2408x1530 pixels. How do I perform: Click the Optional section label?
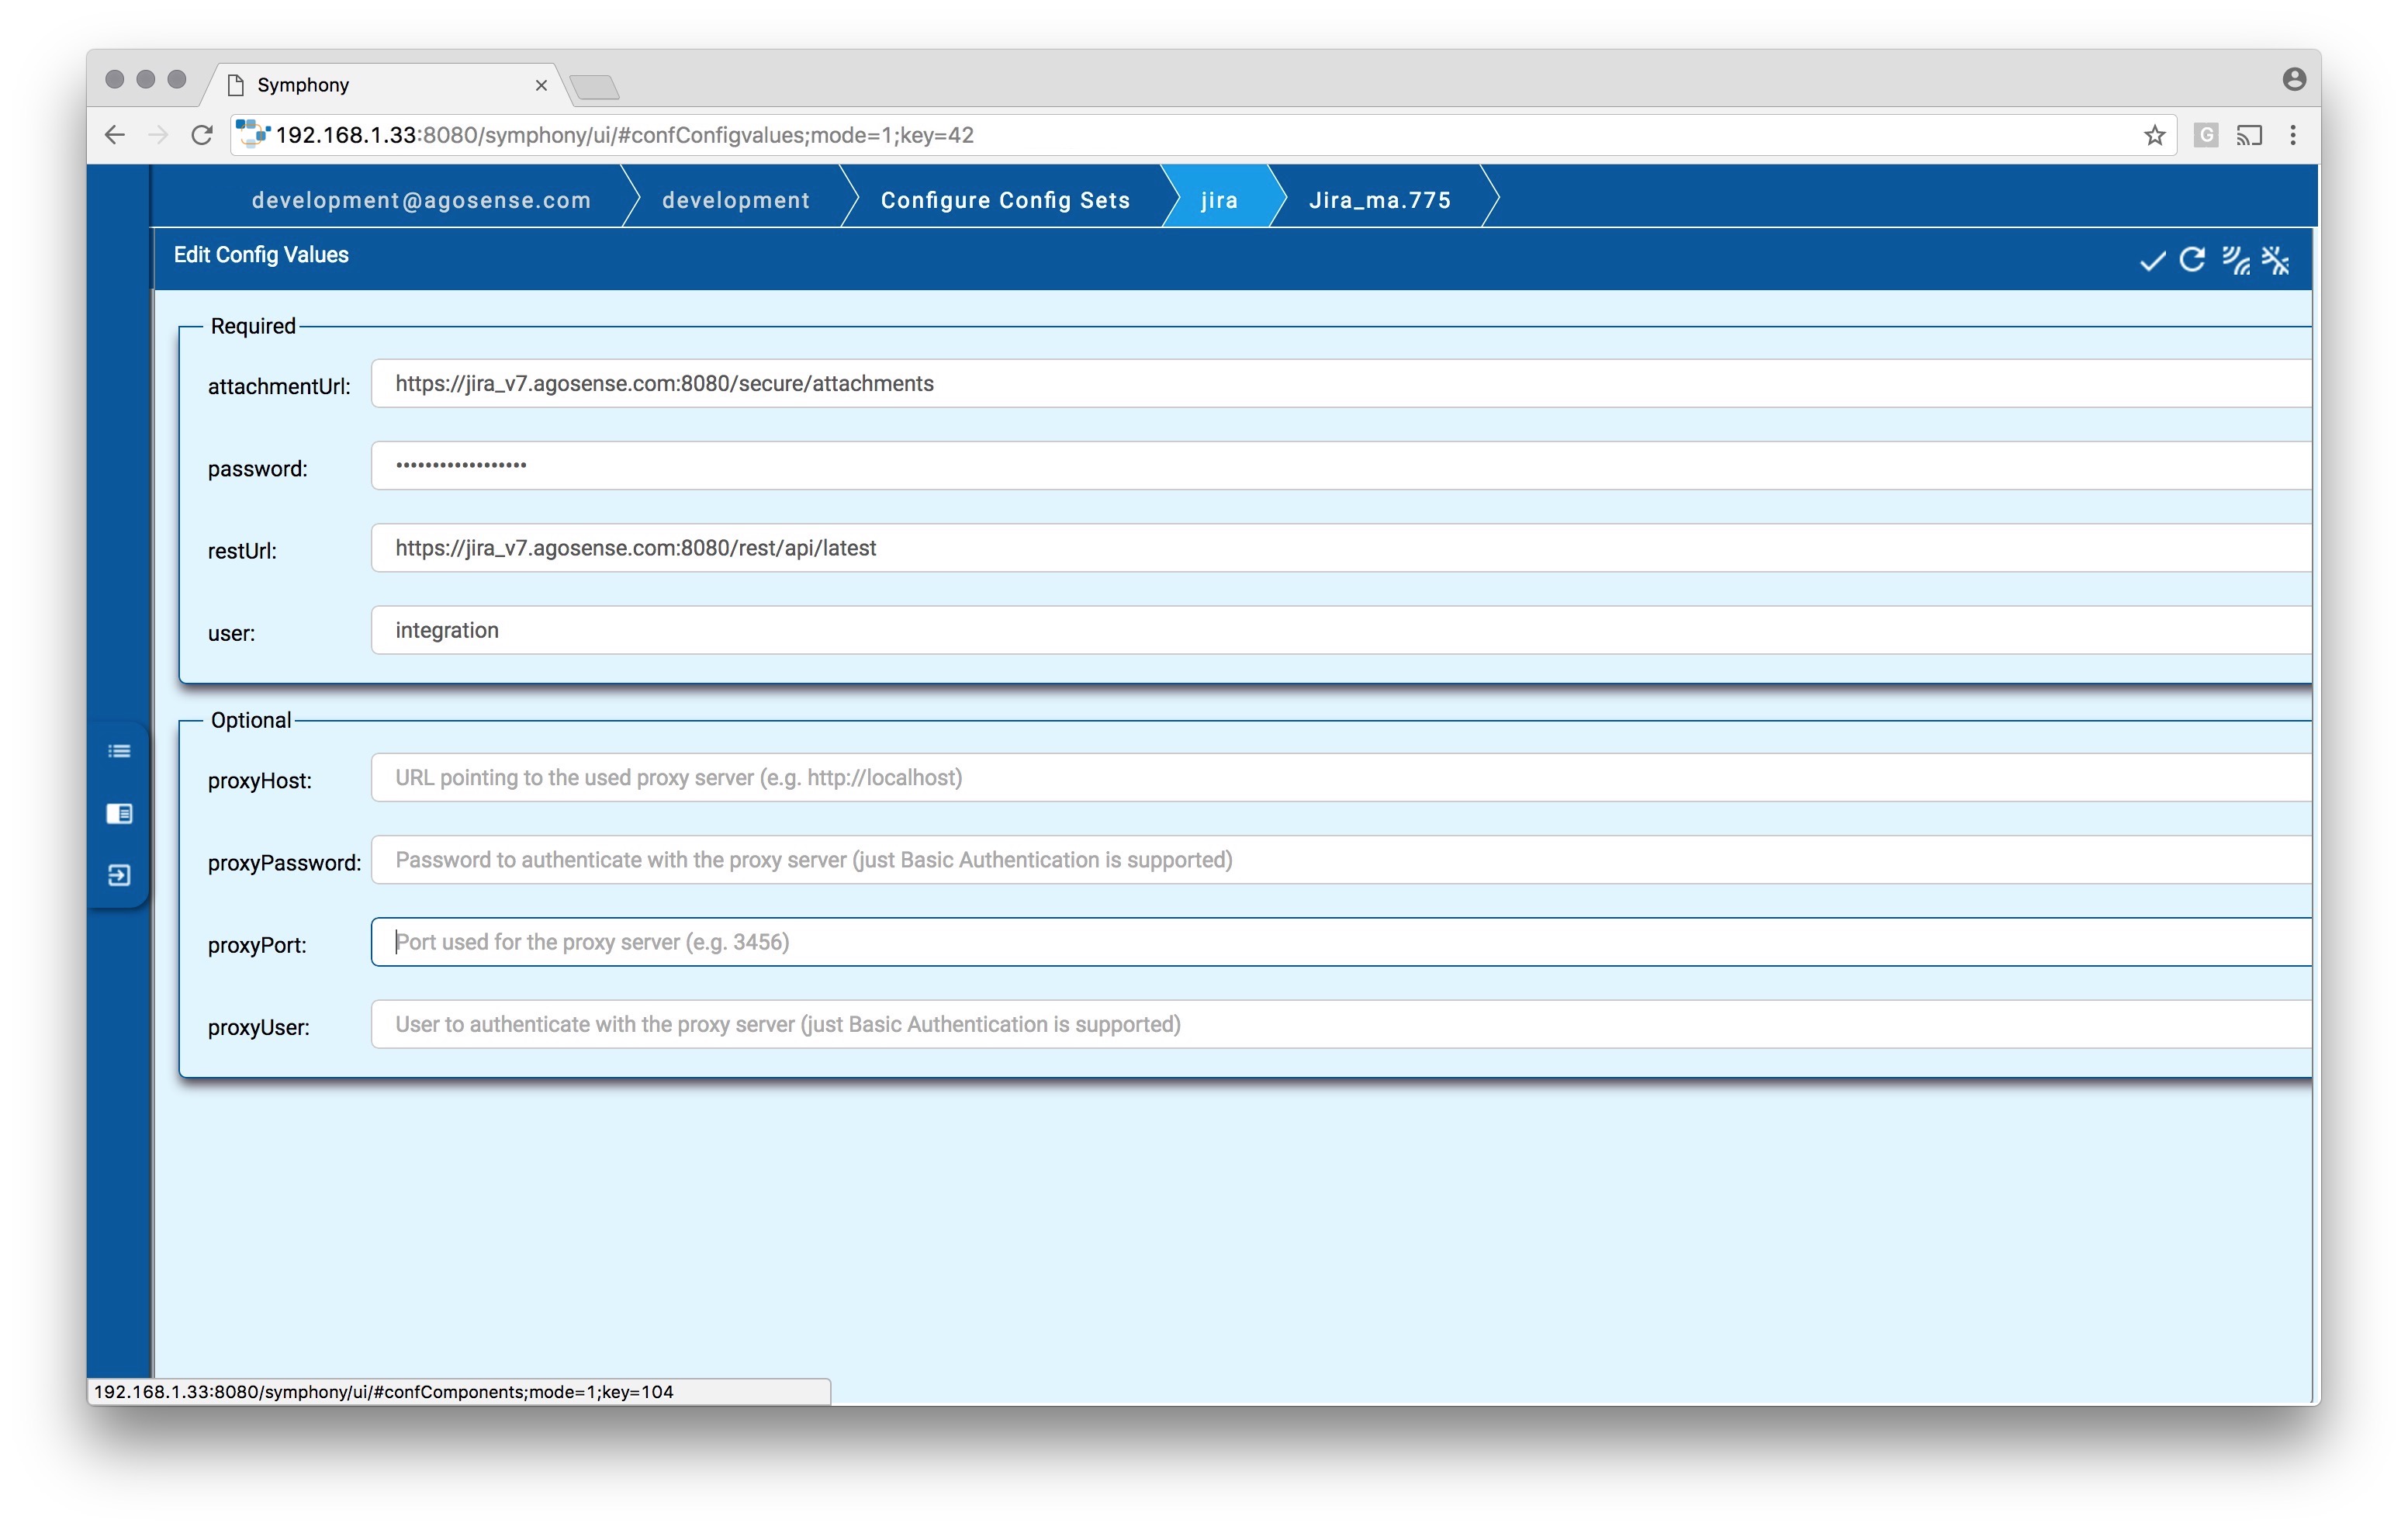pos(251,720)
